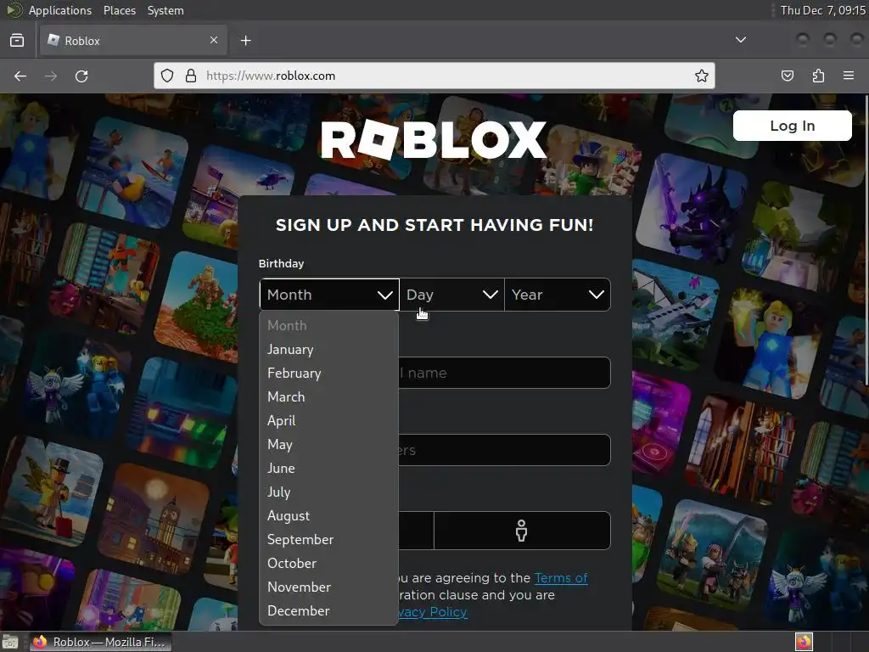The height and width of the screenshot is (652, 869).
Task: Click the padlock site security icon
Action: [191, 76]
